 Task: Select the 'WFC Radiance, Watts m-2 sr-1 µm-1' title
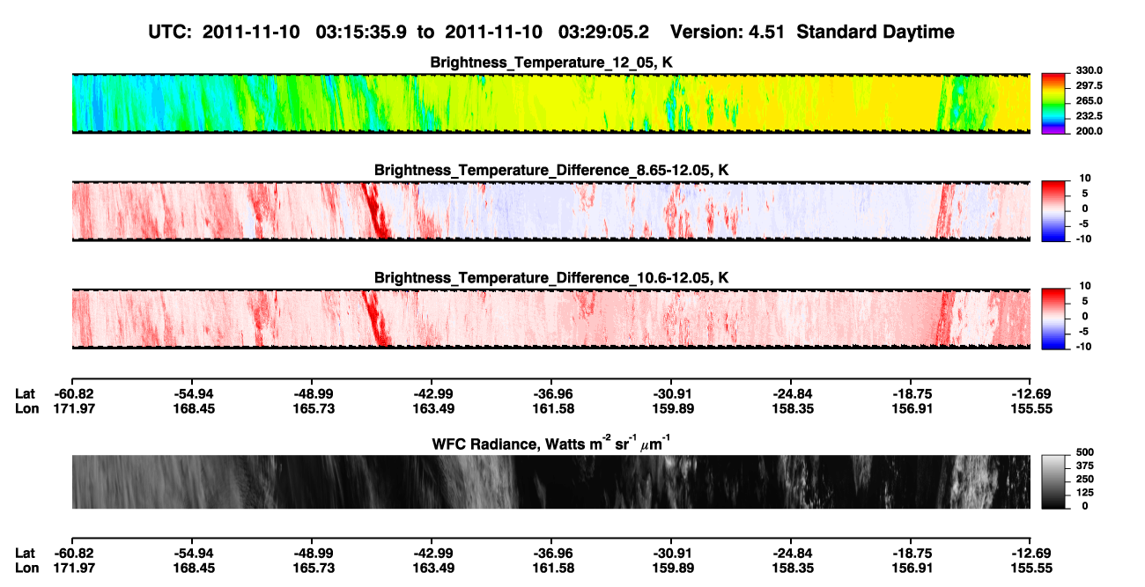(551, 443)
